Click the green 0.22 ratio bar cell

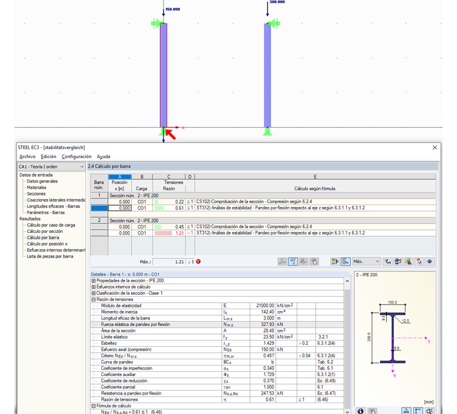169,202
